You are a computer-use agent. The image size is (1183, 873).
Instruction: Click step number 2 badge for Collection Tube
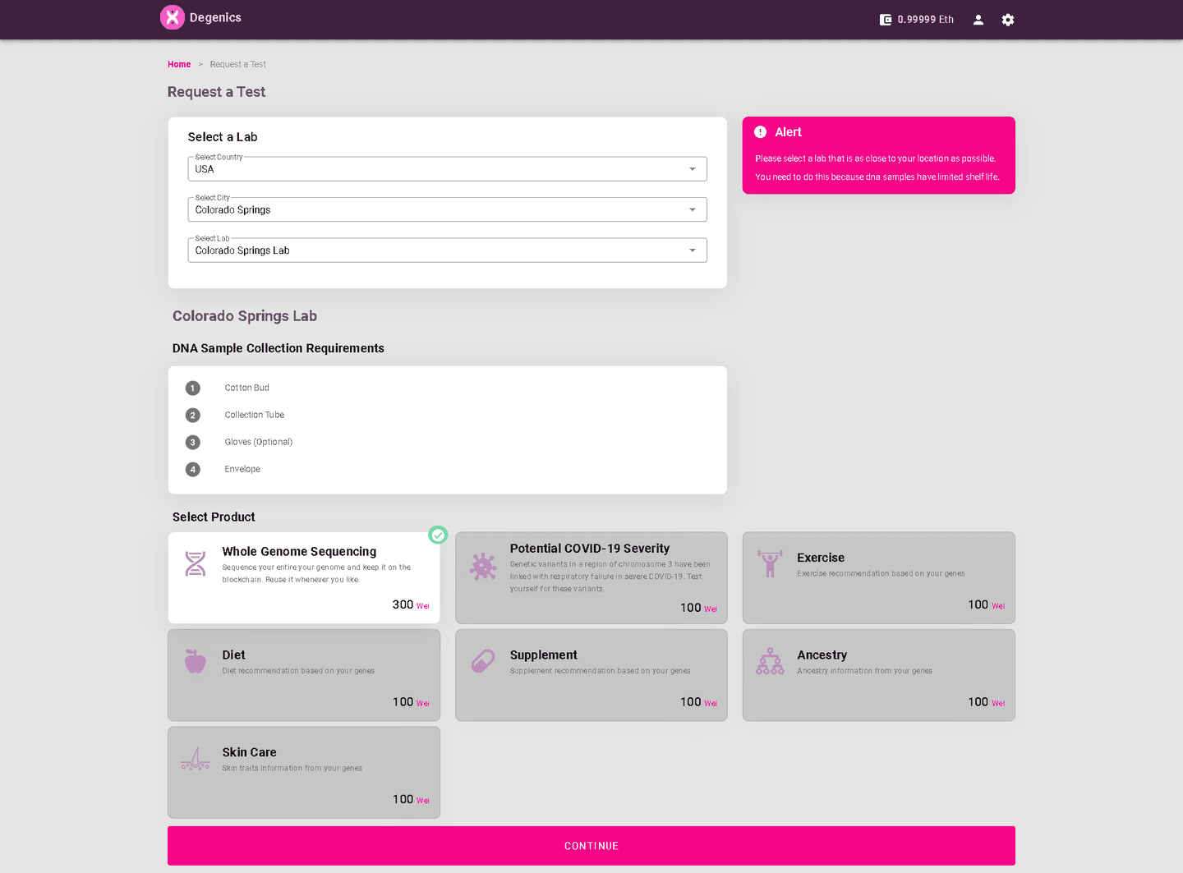(x=193, y=416)
